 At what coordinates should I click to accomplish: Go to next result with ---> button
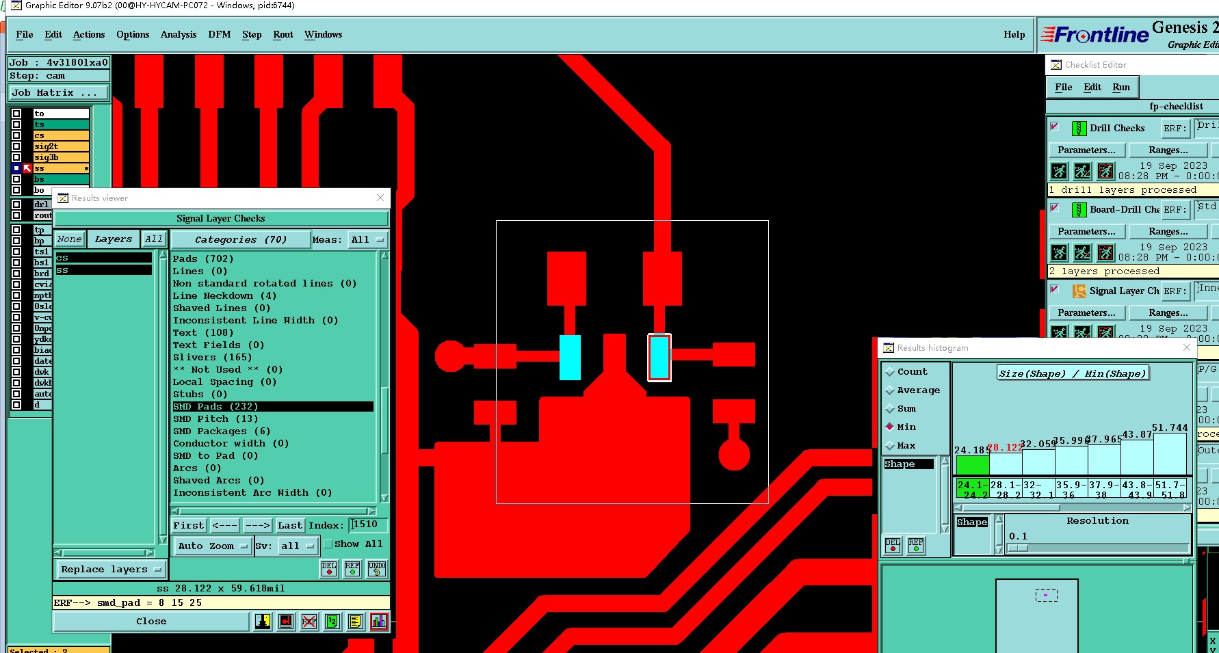[258, 525]
